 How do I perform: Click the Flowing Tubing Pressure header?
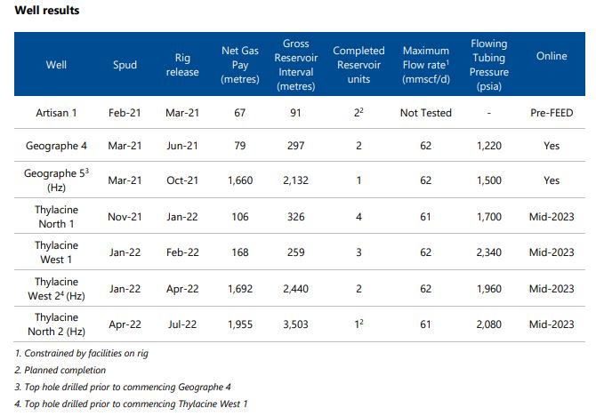coord(488,65)
